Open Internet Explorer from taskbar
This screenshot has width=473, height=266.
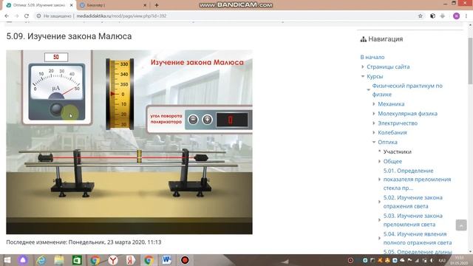(x=41, y=260)
